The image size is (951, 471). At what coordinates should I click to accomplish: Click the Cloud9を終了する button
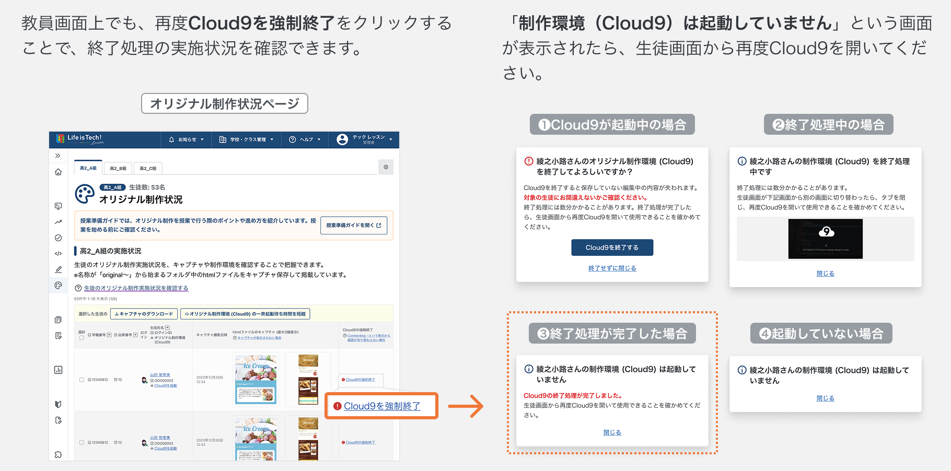point(612,248)
